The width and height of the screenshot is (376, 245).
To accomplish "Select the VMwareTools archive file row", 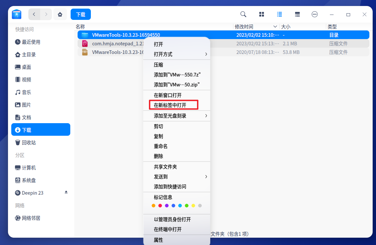I will coord(223,52).
